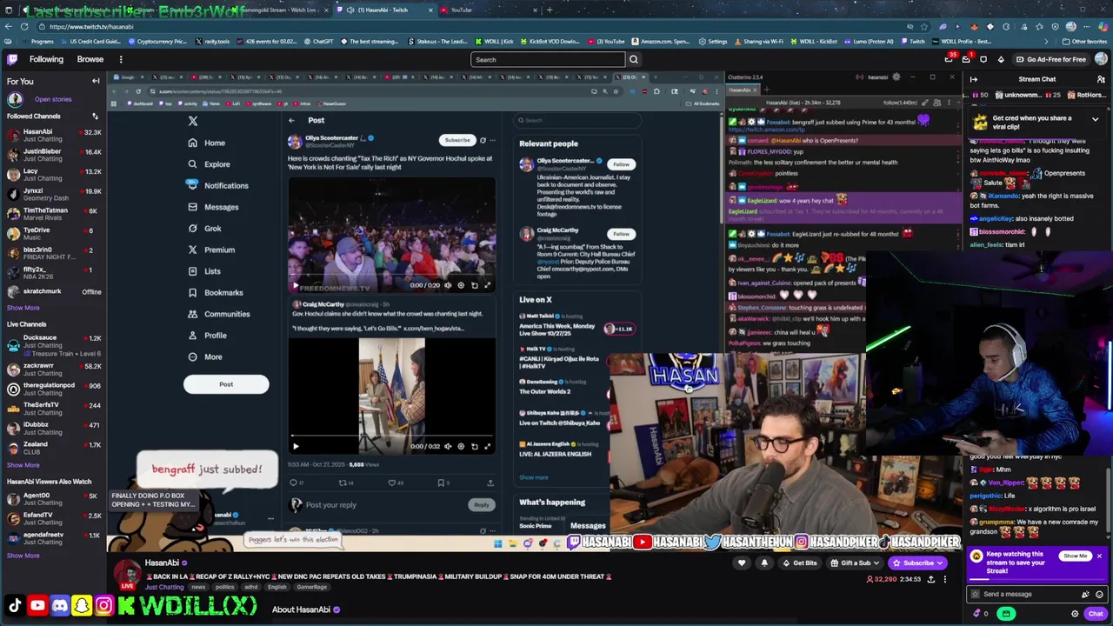The height and width of the screenshot is (626, 1113).
Task: Select the politics stream tag
Action: click(223, 587)
